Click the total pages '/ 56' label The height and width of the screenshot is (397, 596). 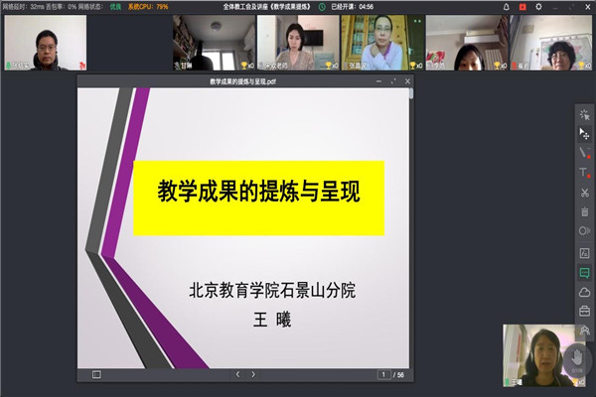pos(398,375)
